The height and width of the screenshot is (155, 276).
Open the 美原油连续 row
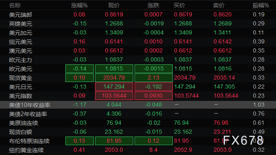138,123
